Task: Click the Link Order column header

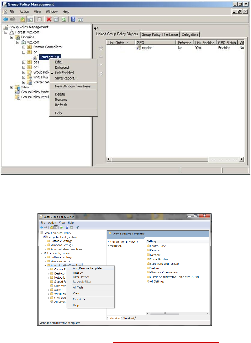Action: pyautogui.click(x=121, y=42)
